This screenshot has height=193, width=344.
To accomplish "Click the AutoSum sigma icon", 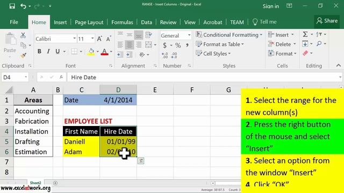I will 305,34.
